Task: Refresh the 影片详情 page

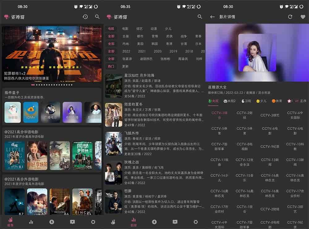Action: click(x=290, y=17)
